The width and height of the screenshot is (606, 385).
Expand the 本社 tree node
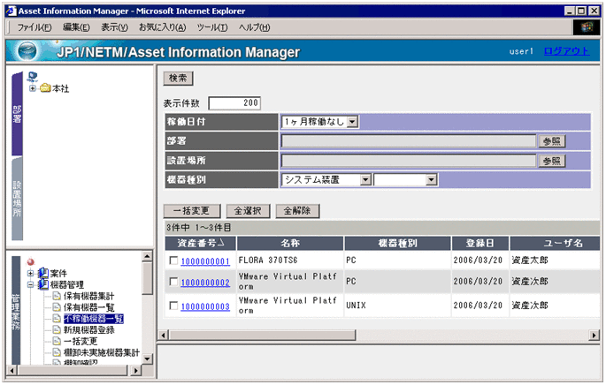(x=33, y=88)
